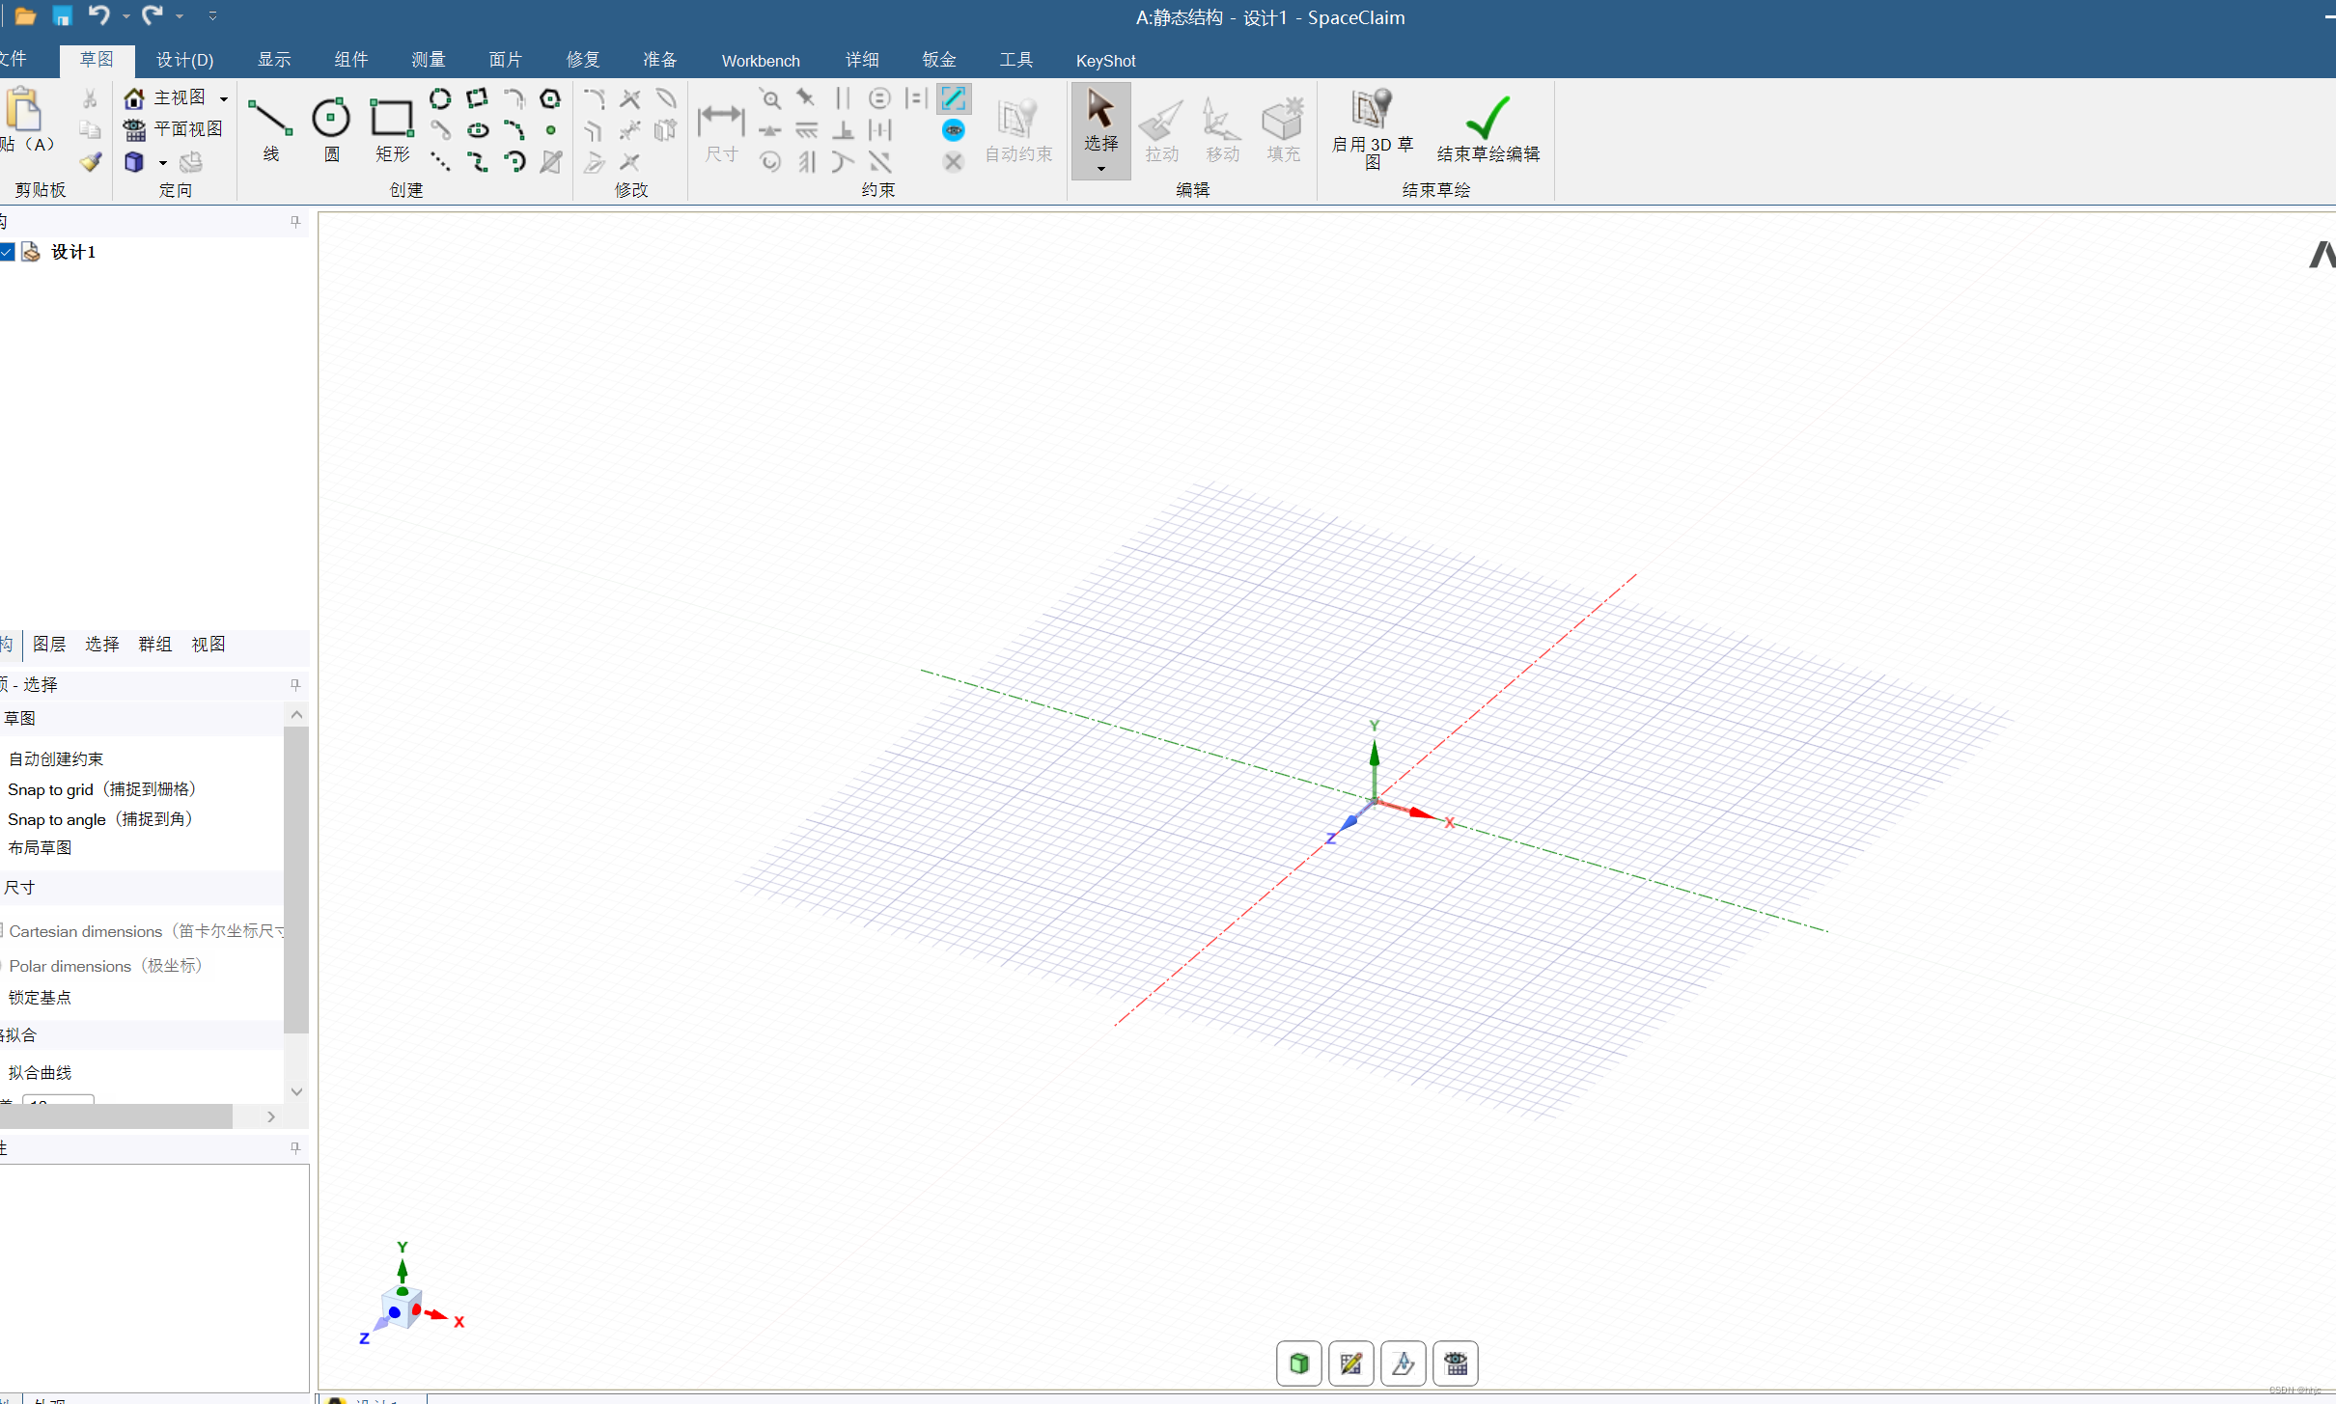Viewport: 2336px width, 1404px height.
Task: Open the 设计(D) ribbon tab
Action: [184, 60]
